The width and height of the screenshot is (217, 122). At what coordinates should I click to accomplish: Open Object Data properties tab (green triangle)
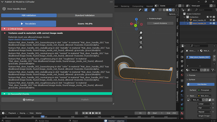182,109
